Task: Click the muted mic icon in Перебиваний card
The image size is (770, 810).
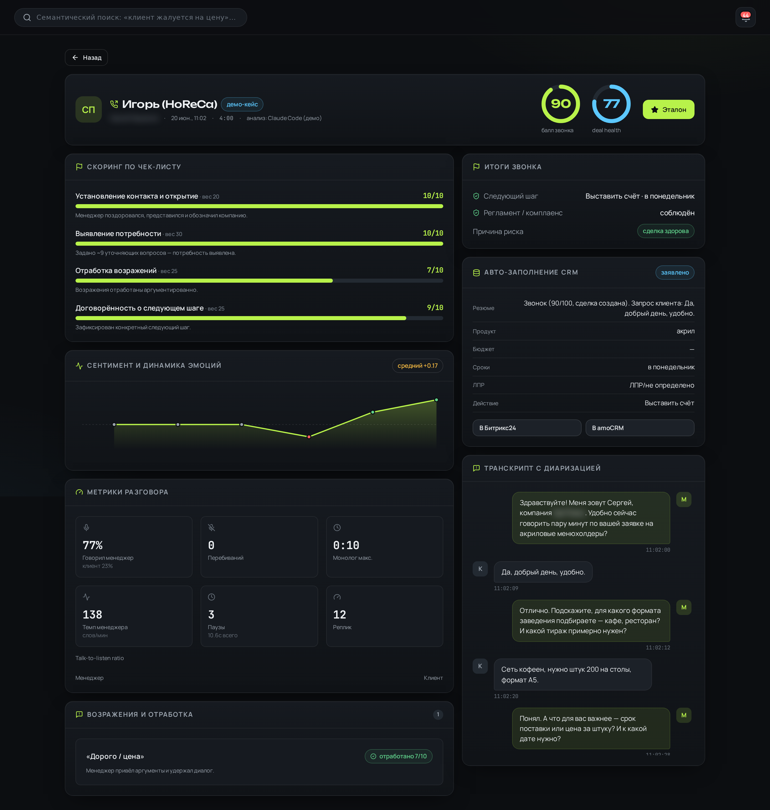Action: 211,527
